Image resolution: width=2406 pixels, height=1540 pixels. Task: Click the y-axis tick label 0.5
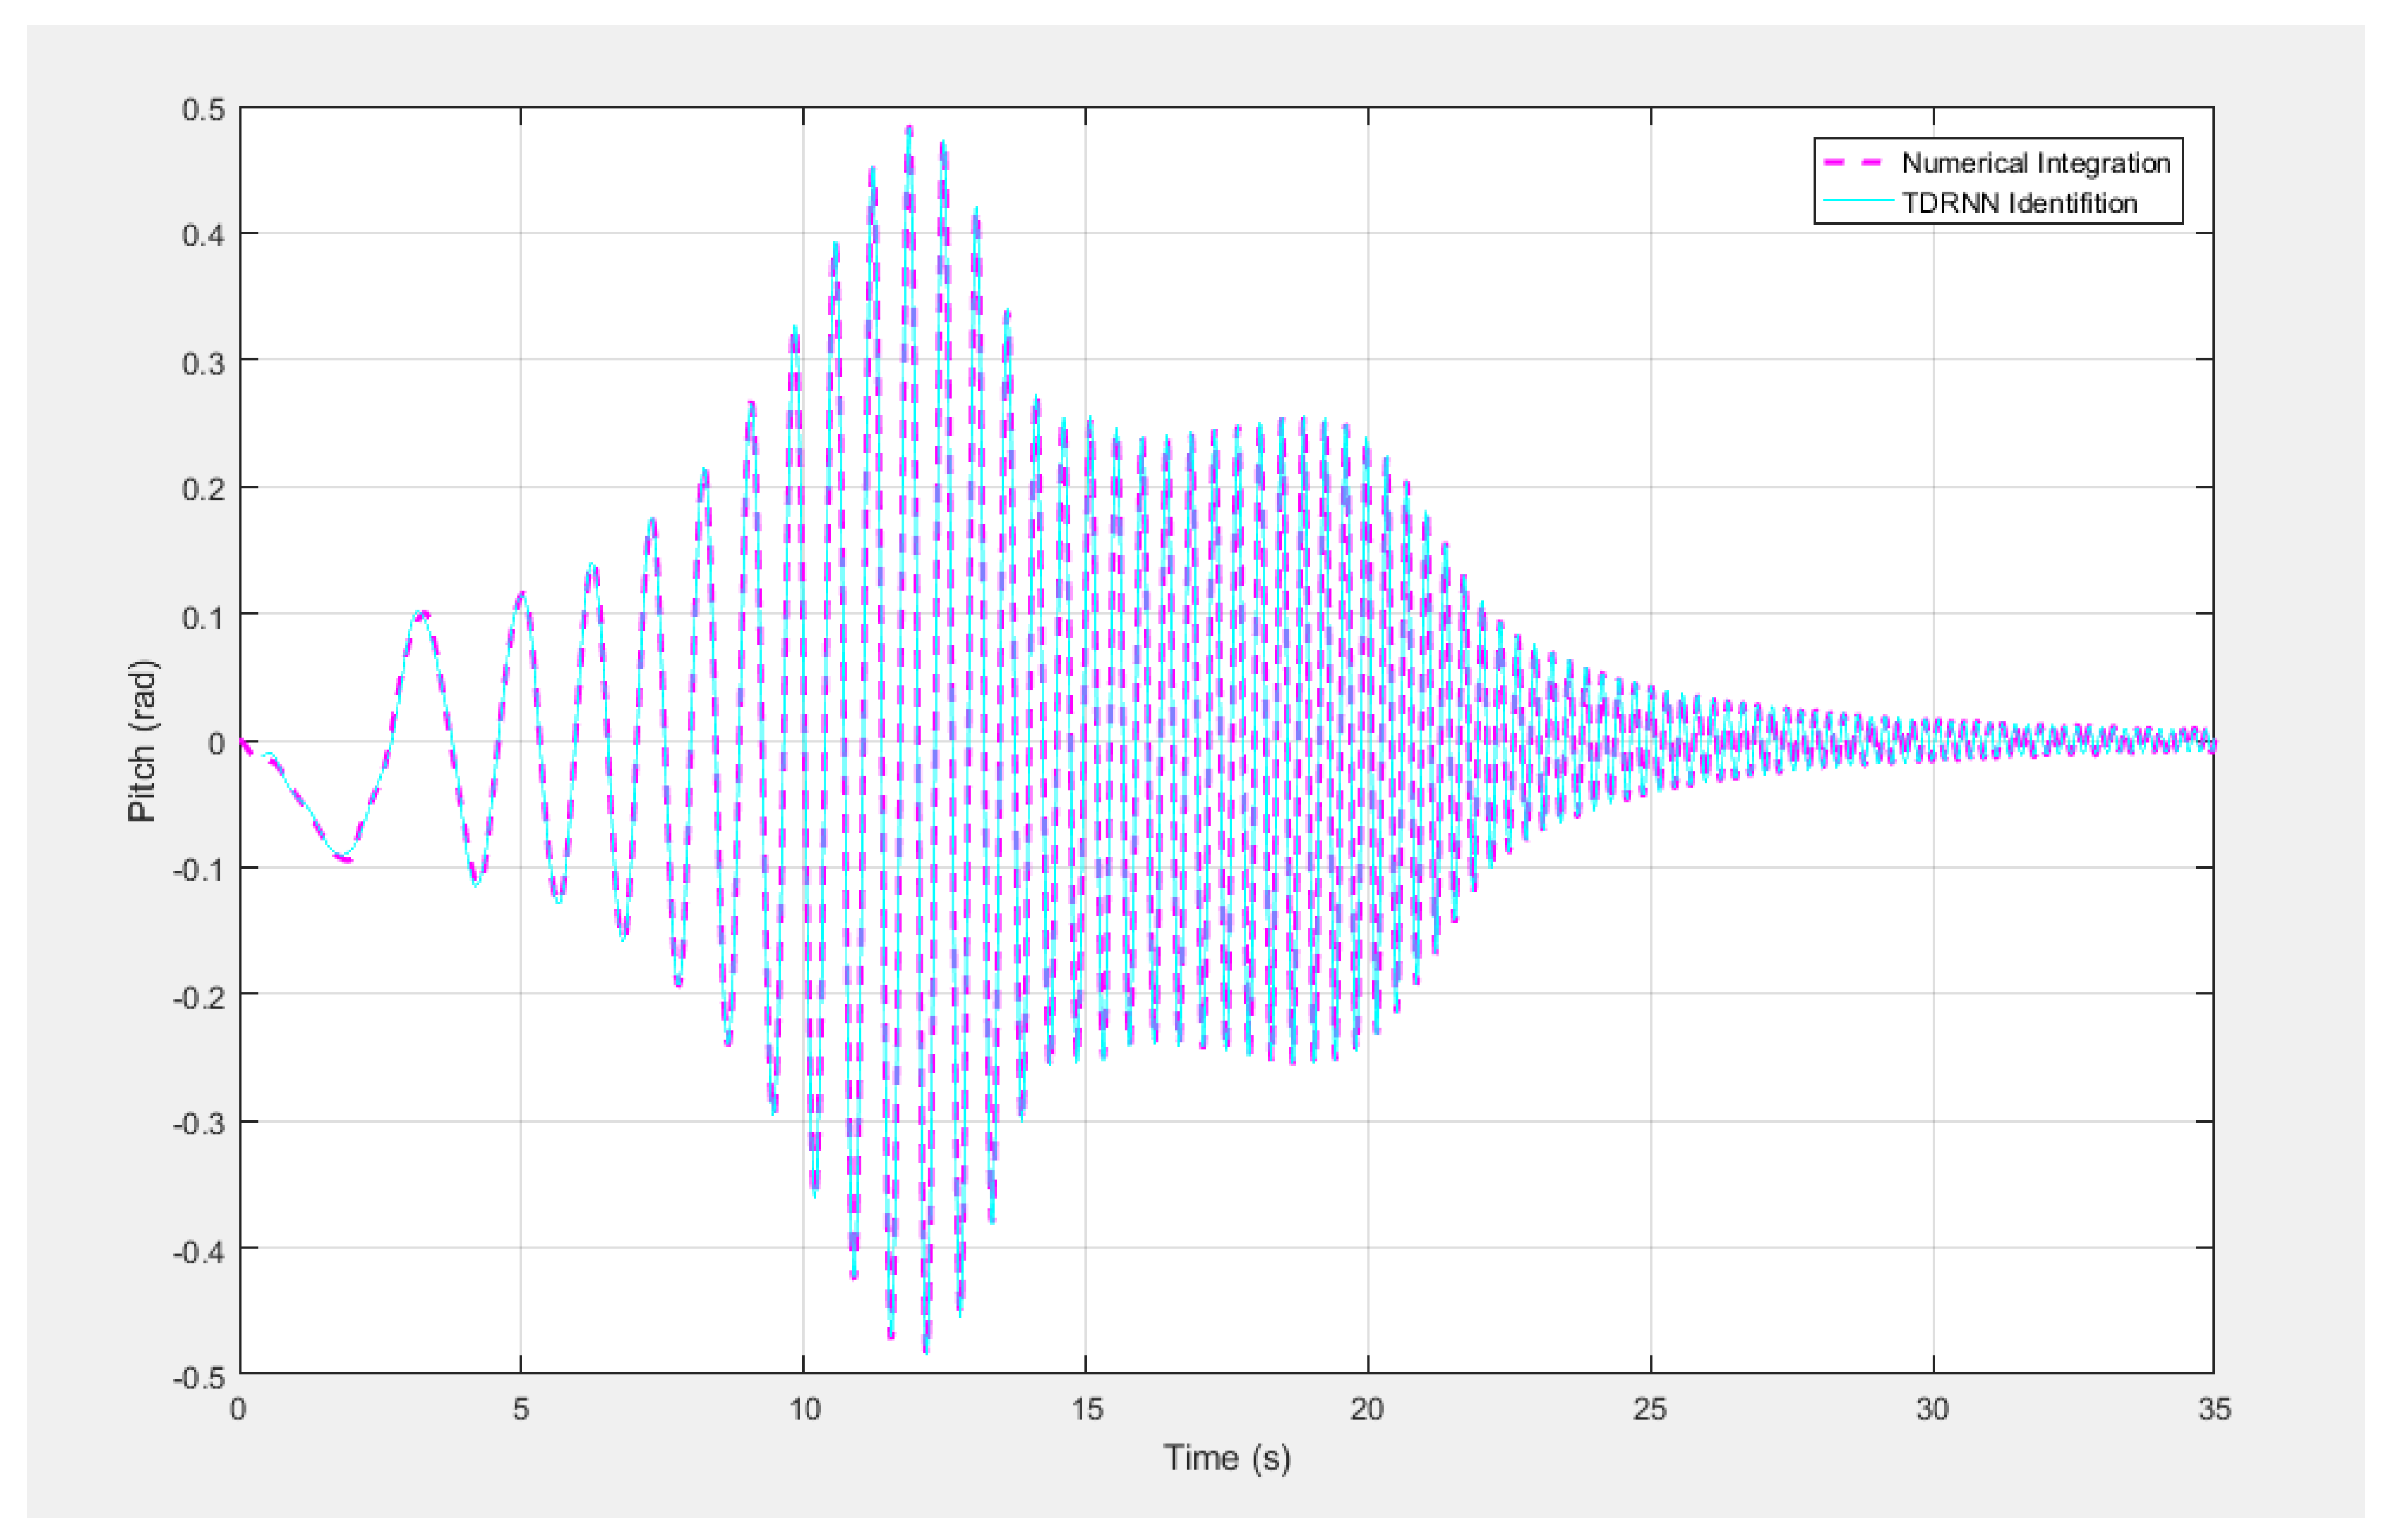pyautogui.click(x=204, y=109)
